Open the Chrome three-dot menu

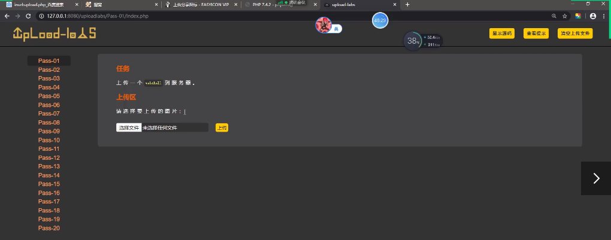pos(604,16)
